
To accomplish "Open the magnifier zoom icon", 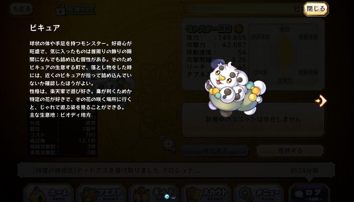I will (168, 143).
